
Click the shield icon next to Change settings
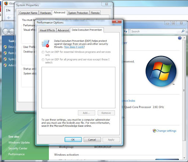pos(154,131)
